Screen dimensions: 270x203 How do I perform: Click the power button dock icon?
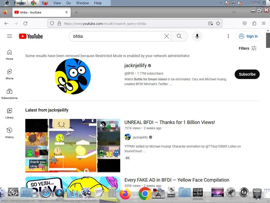click(x=244, y=192)
